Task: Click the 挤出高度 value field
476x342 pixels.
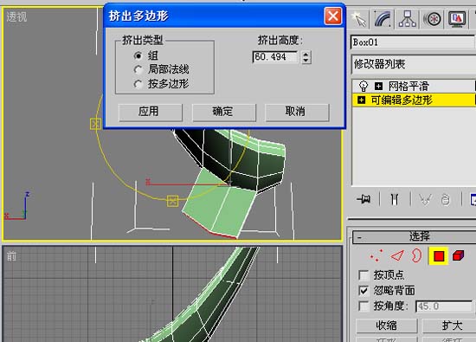Action: click(275, 57)
